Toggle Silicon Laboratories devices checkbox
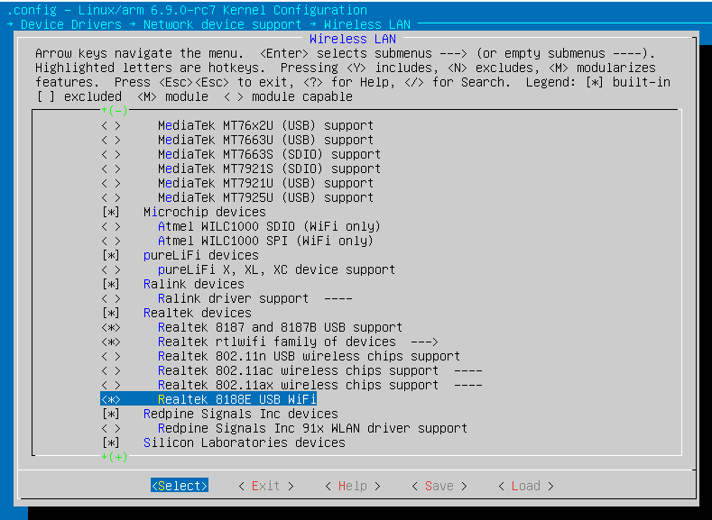Image resolution: width=712 pixels, height=520 pixels. click(x=111, y=442)
